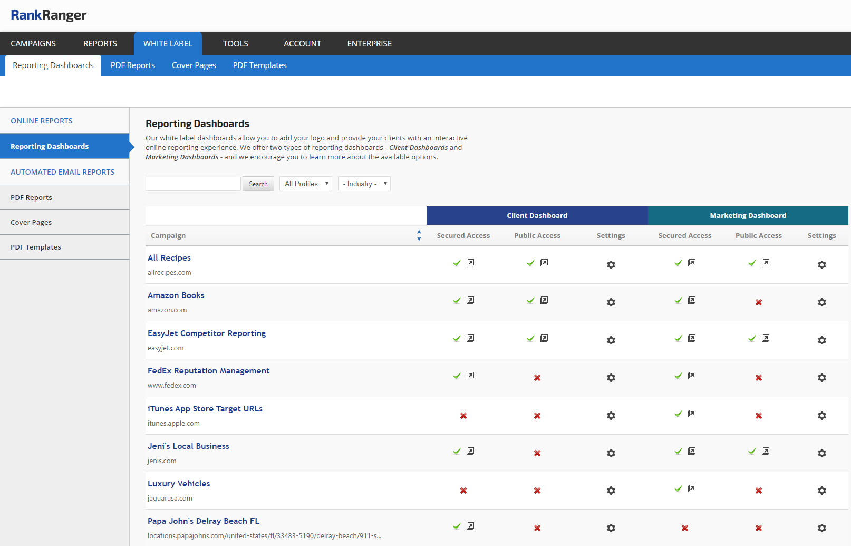Image resolution: width=851 pixels, height=546 pixels.
Task: Open Amazon Books Marketing Dashboard settings gear
Action: coord(821,302)
